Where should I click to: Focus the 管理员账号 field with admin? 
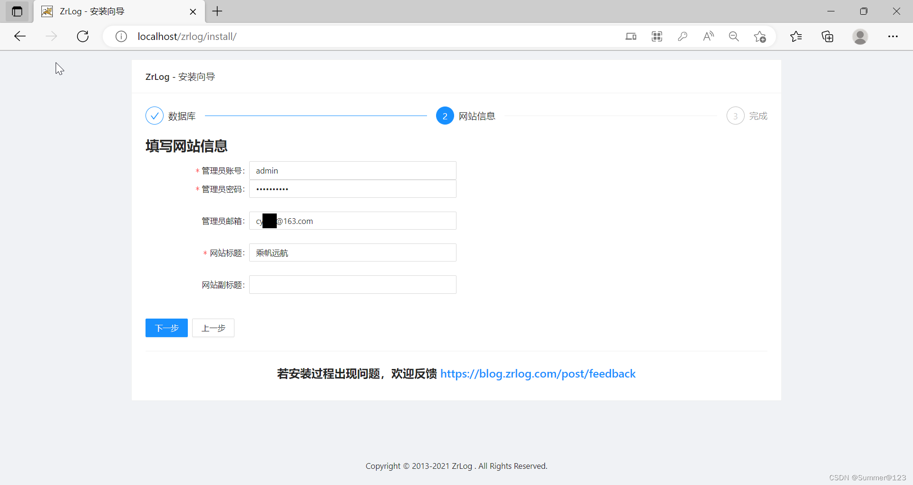click(352, 170)
